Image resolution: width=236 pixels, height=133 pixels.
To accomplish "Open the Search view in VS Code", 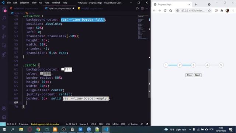I will [4, 18].
